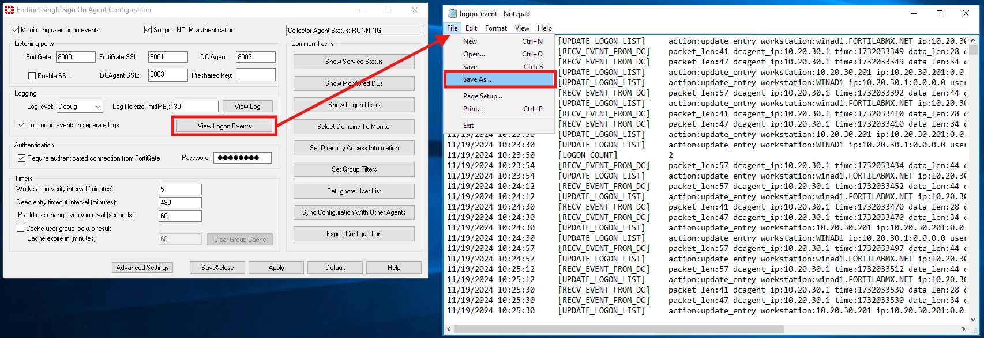The image size is (984, 338).
Task: Click Sync Configuration With Other Agents
Action: tap(354, 212)
